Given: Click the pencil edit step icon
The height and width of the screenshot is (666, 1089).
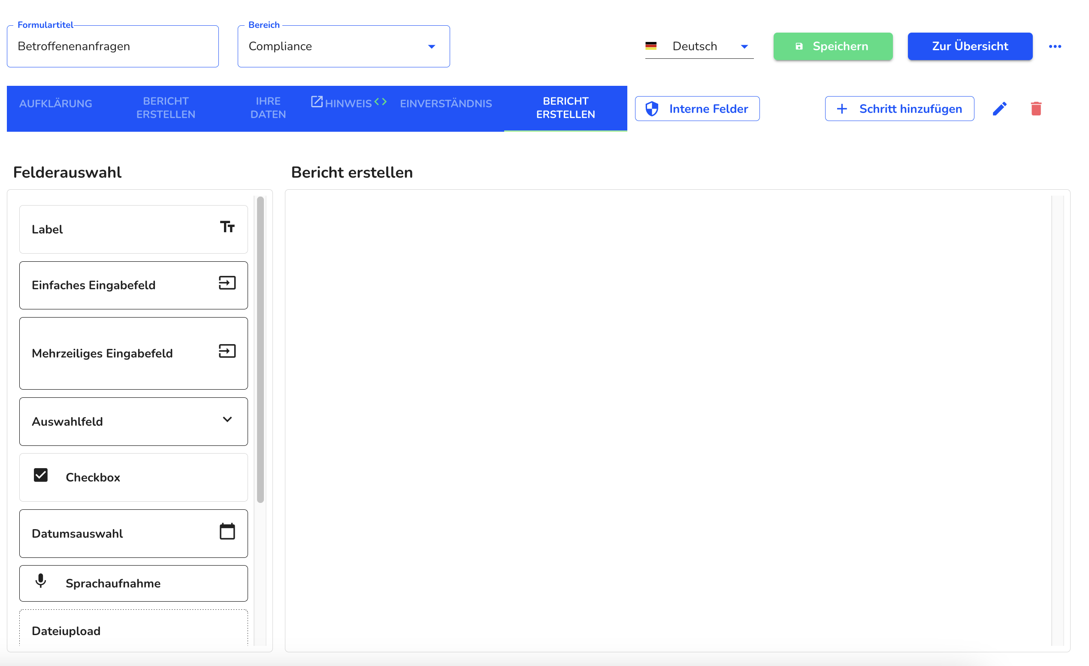Looking at the screenshot, I should [x=999, y=109].
